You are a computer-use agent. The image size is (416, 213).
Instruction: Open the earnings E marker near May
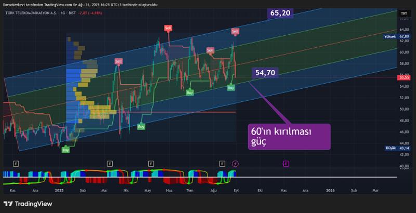click(151, 164)
